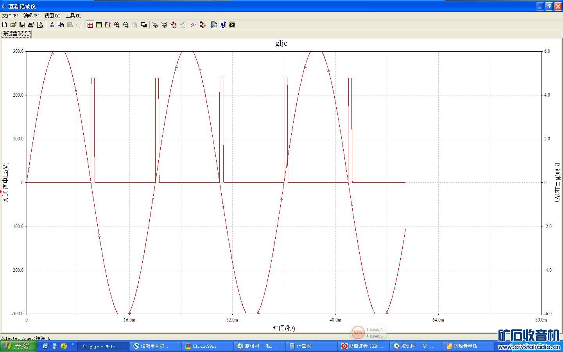Cut with the scissors icon
This screenshot has width=563, height=352.
52,25
